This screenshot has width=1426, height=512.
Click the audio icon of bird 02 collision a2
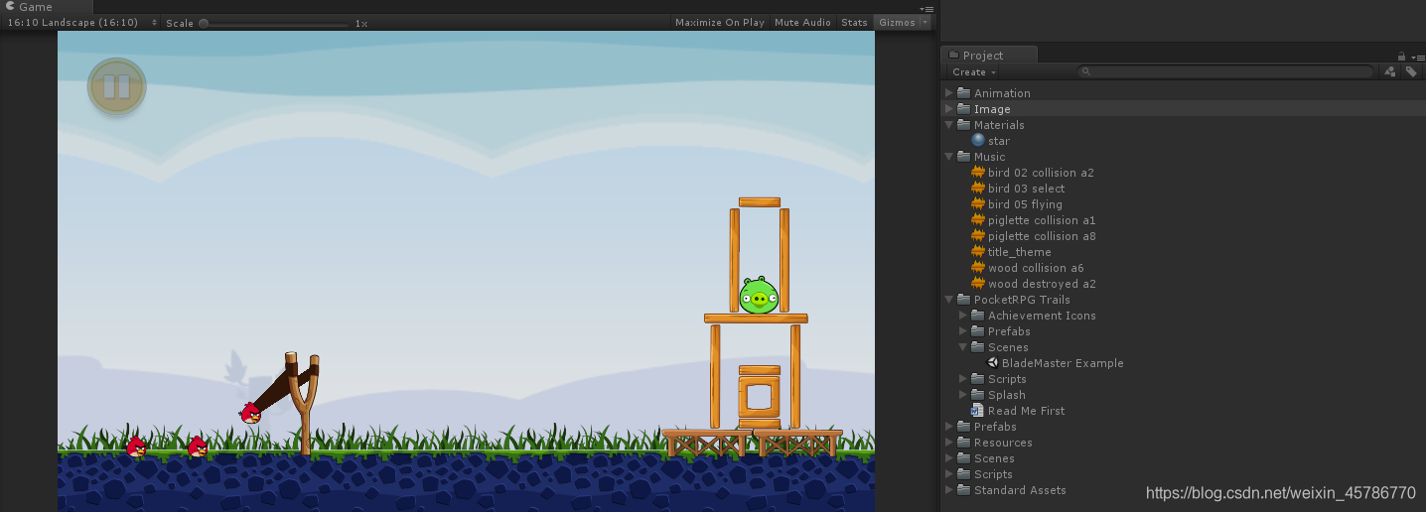[x=978, y=173]
